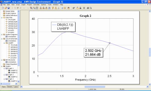Screen dimensions: 151x91
Task: Click the Save Project floppy icon
Action: (9, 8)
